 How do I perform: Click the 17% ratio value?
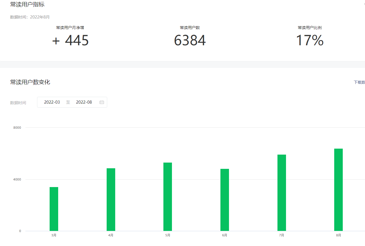(310, 40)
